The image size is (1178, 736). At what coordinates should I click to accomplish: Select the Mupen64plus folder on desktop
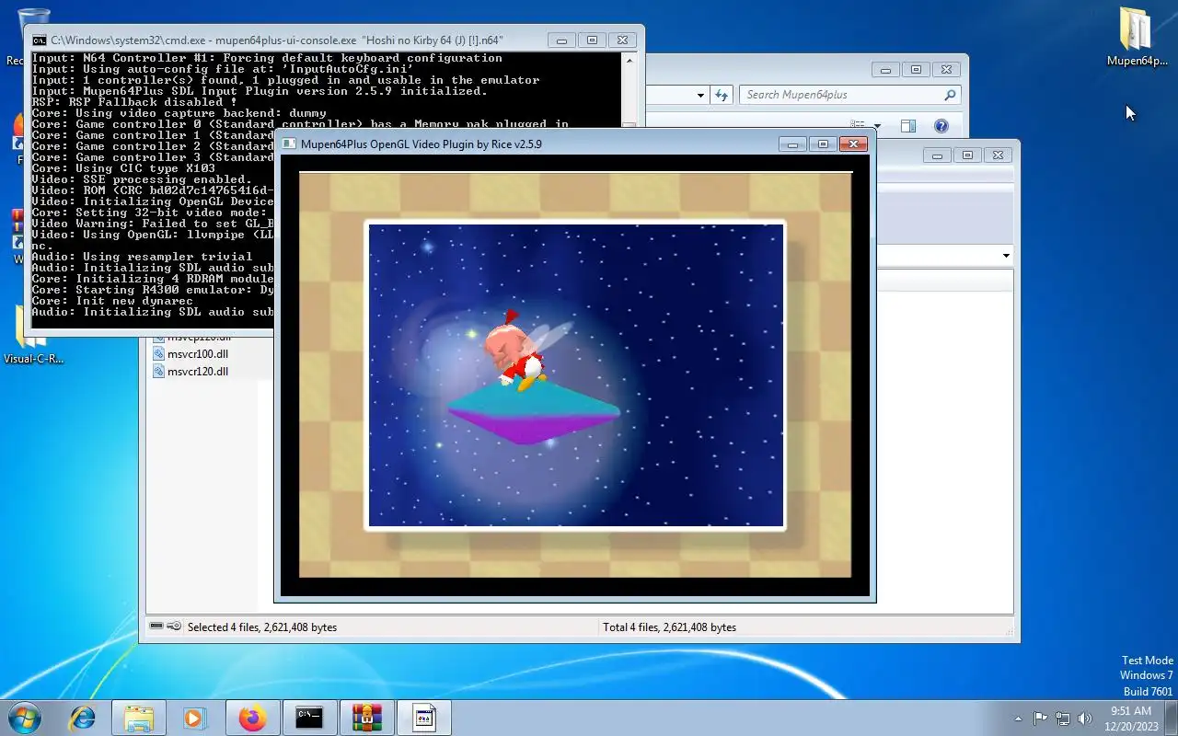point(1137,39)
